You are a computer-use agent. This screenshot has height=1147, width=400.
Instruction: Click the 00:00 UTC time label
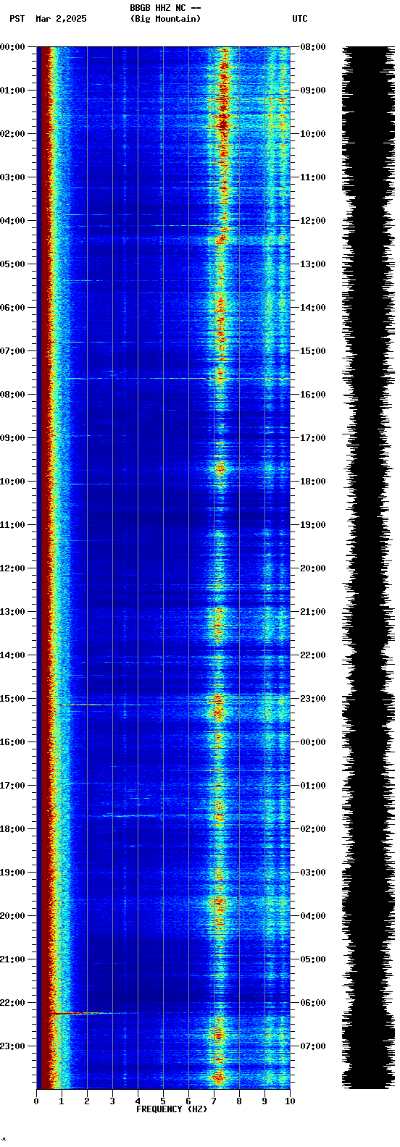[313, 742]
